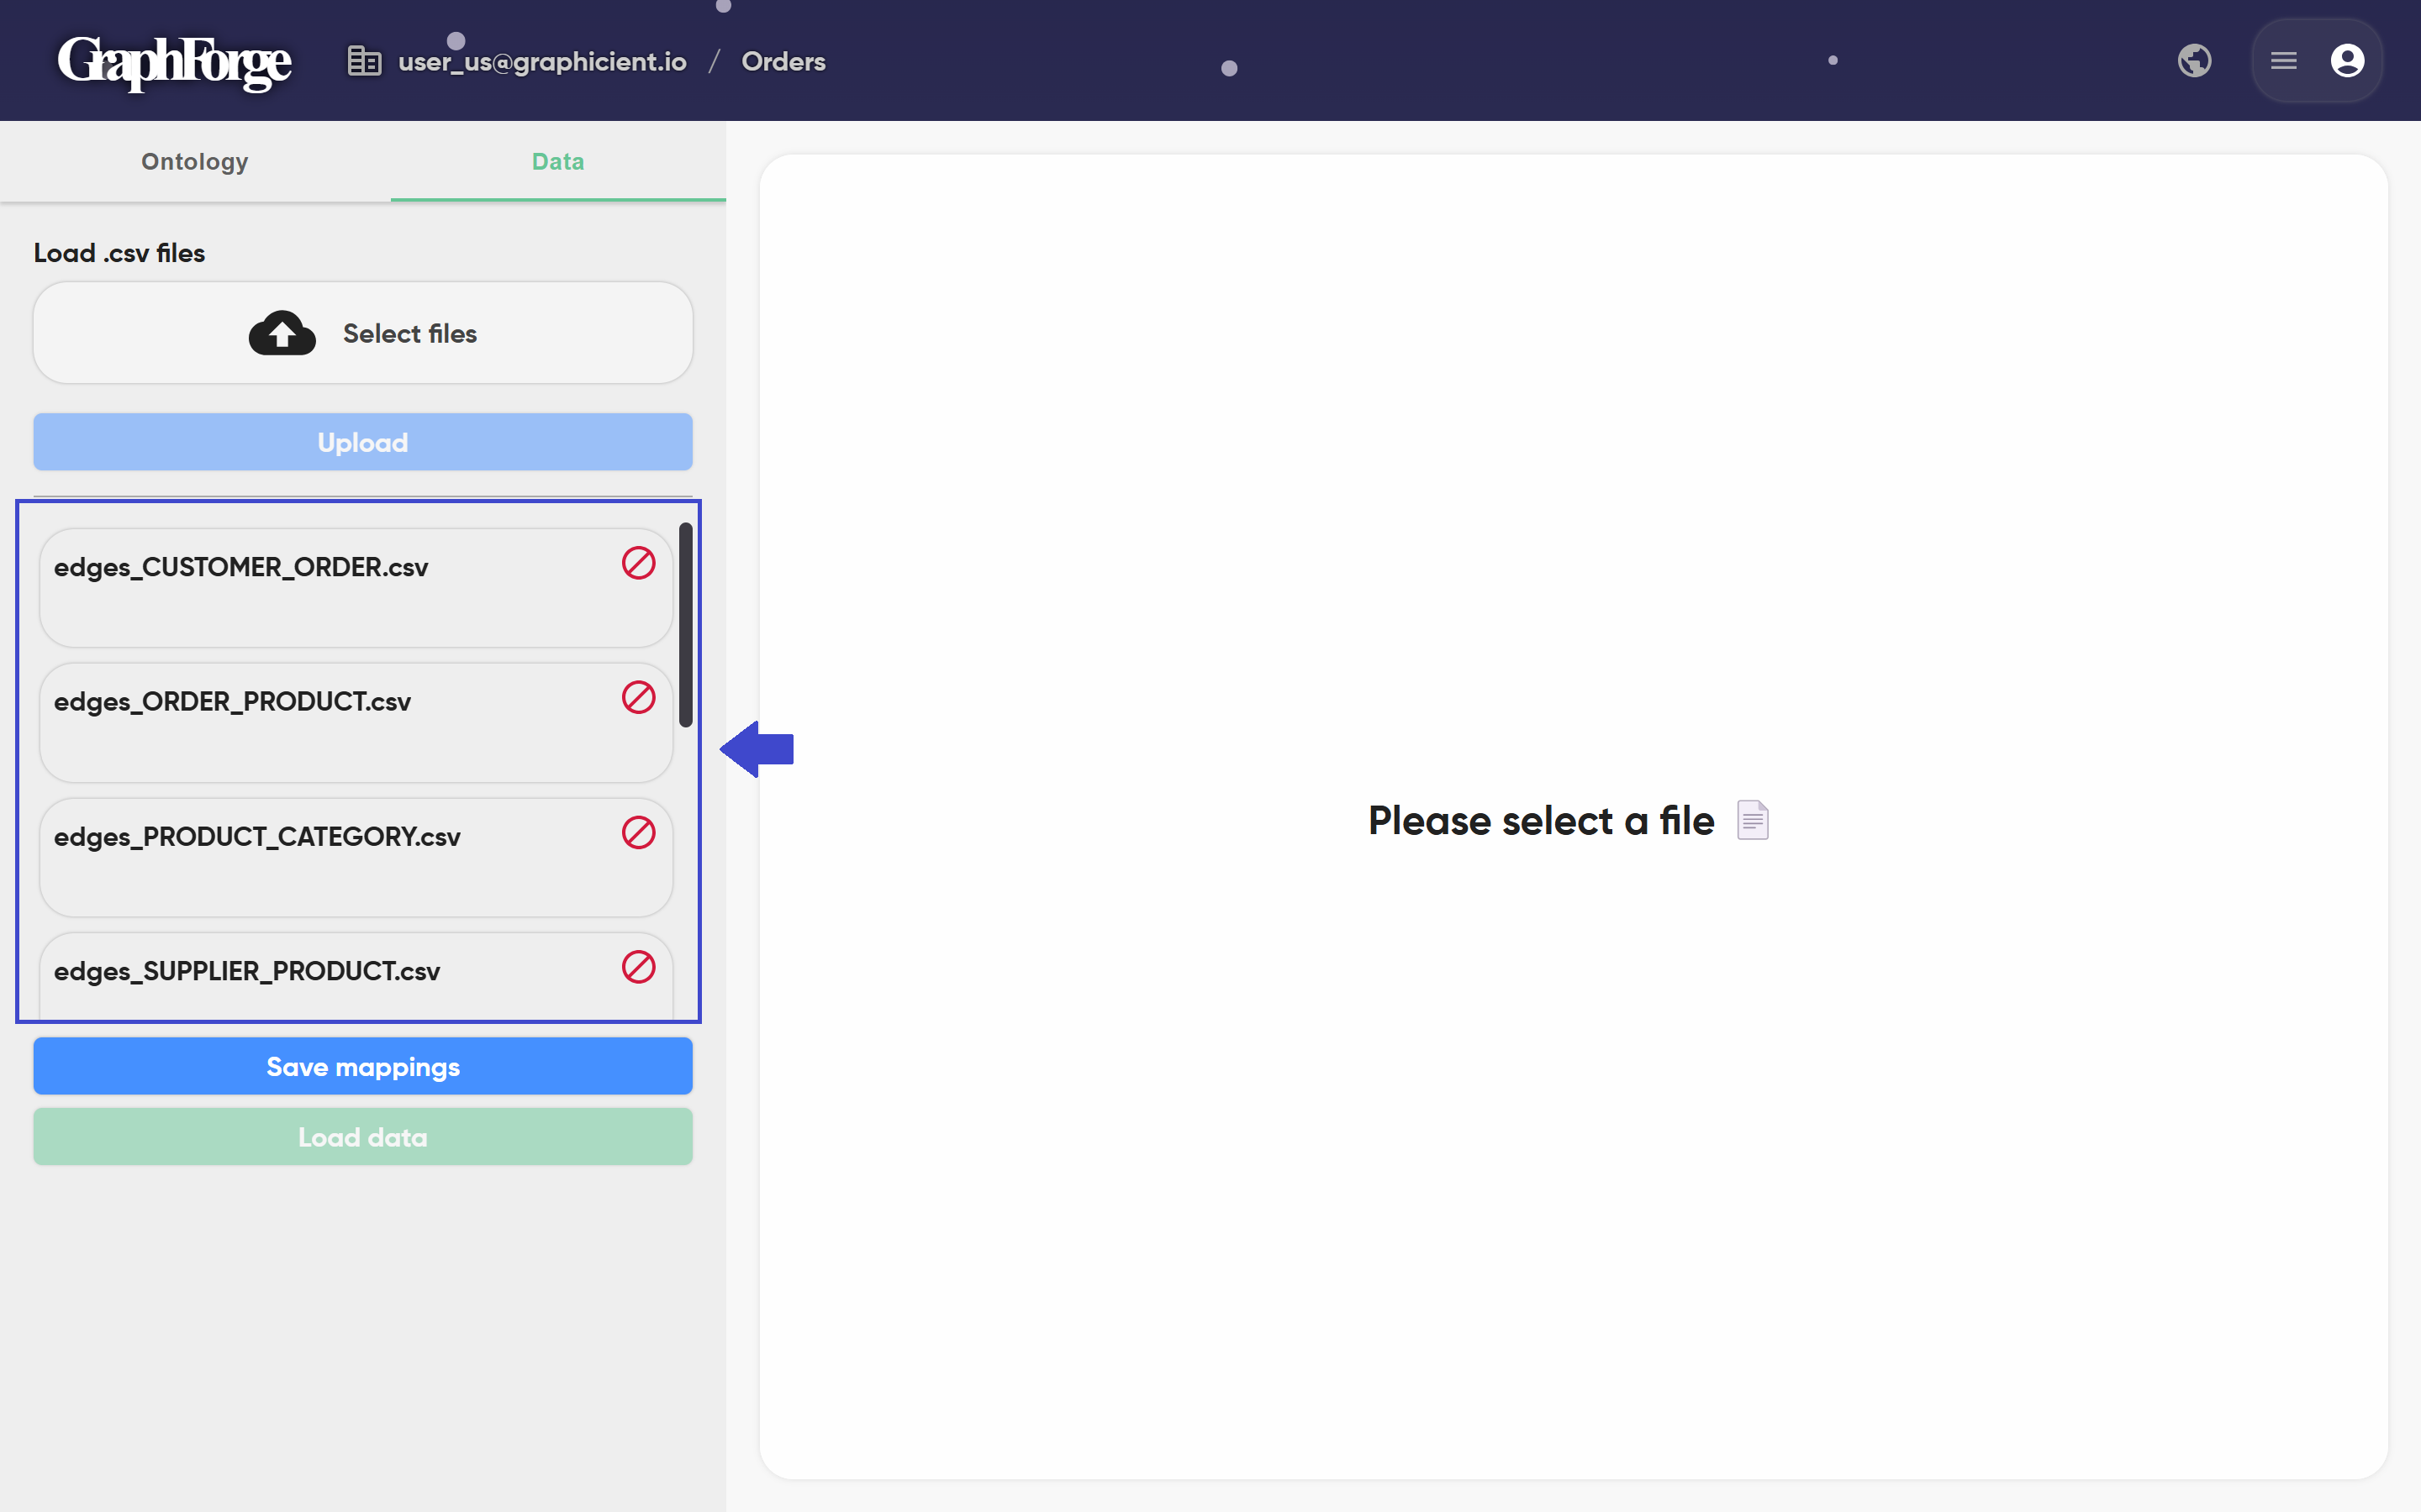The image size is (2421, 1512).
Task: Open the globe language icon
Action: pos(2194,61)
